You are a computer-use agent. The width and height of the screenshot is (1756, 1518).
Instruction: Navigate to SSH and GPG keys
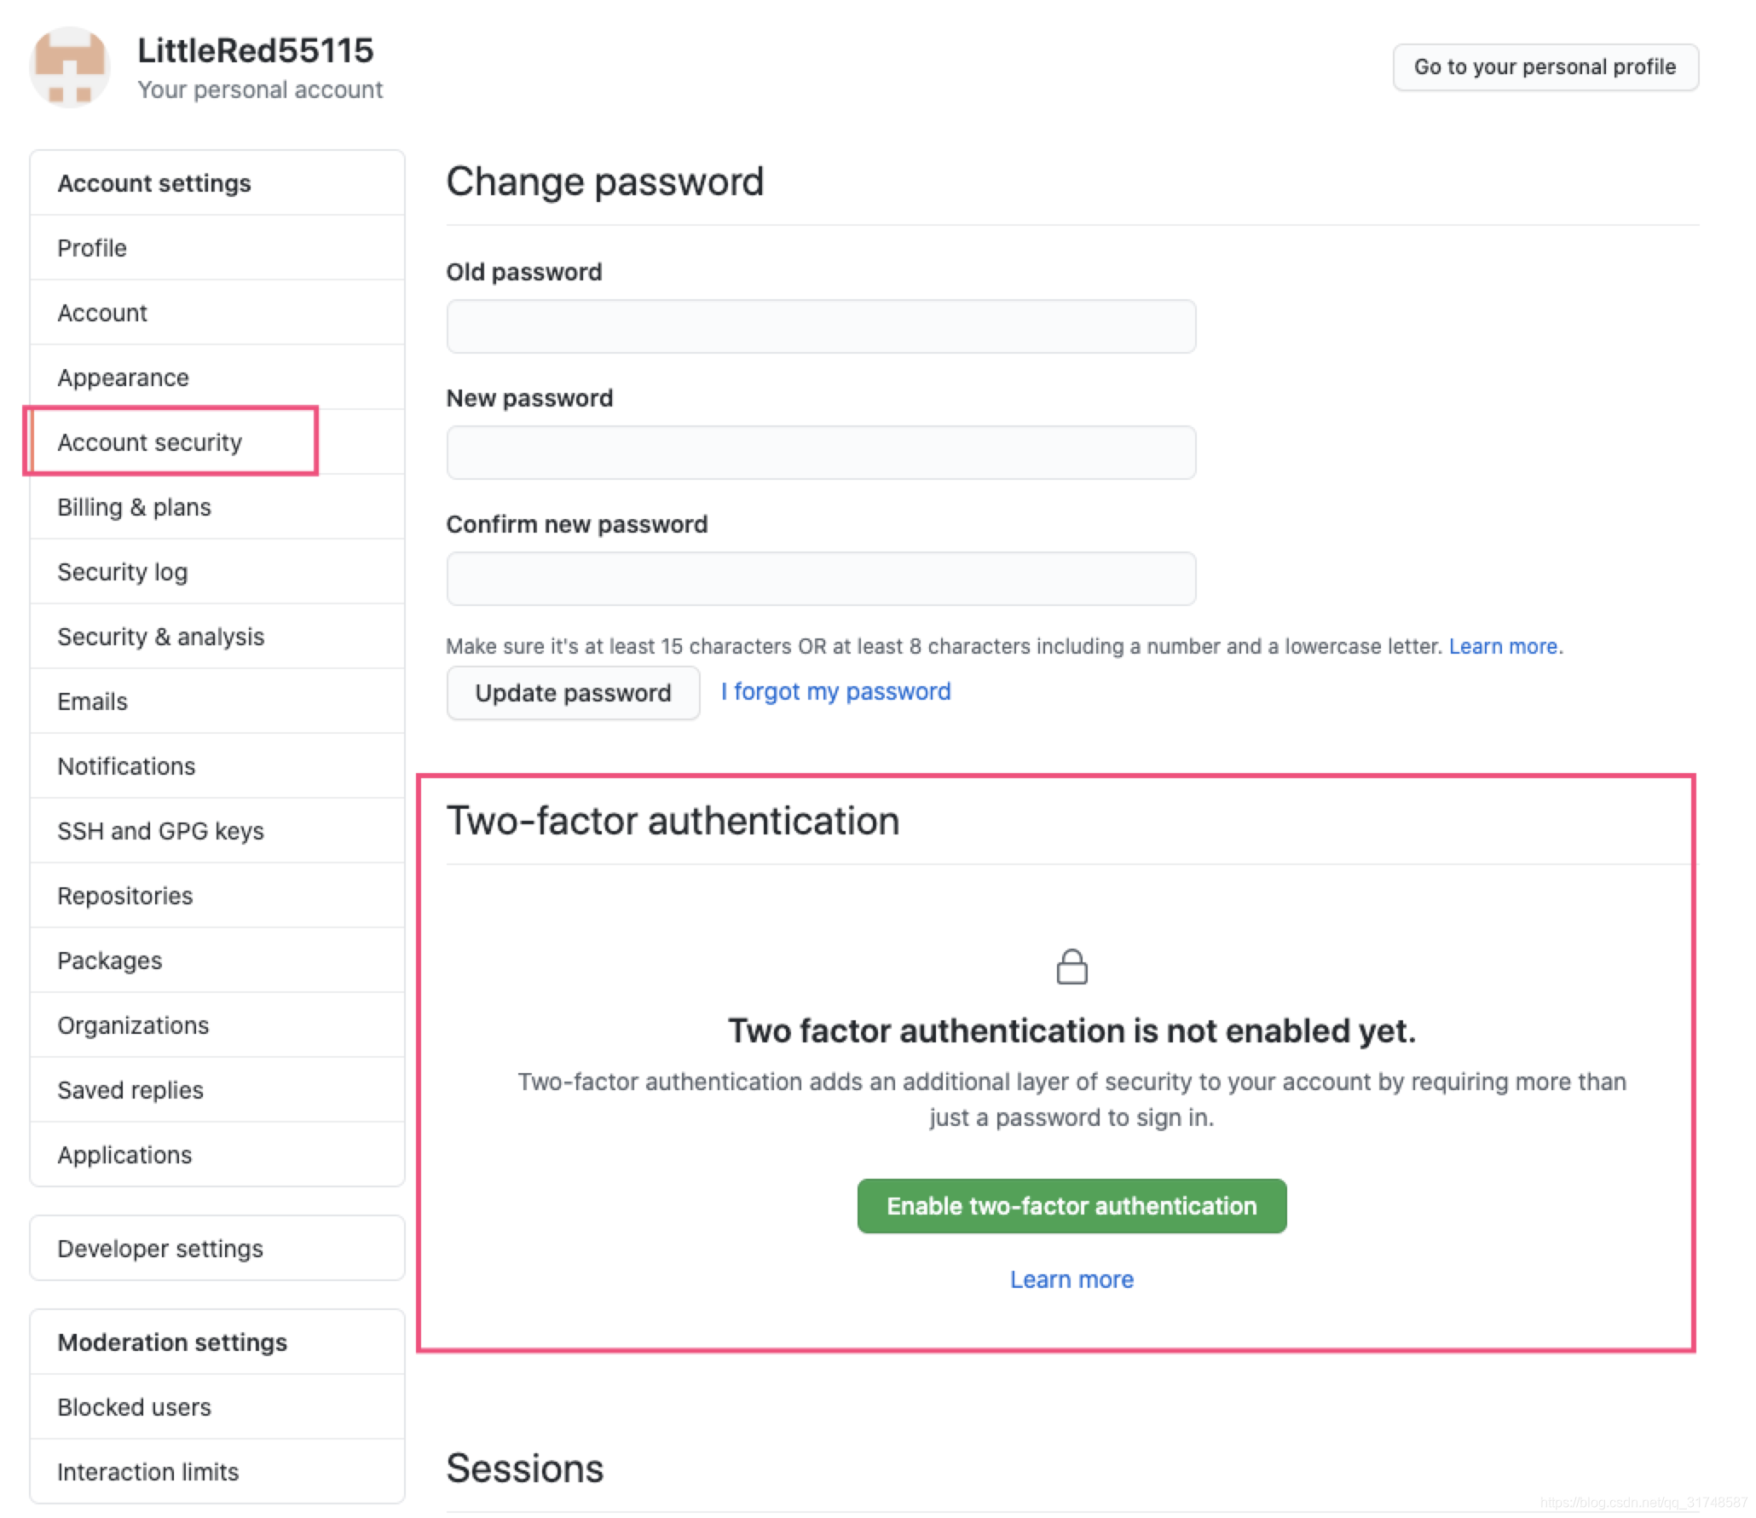coord(160,831)
